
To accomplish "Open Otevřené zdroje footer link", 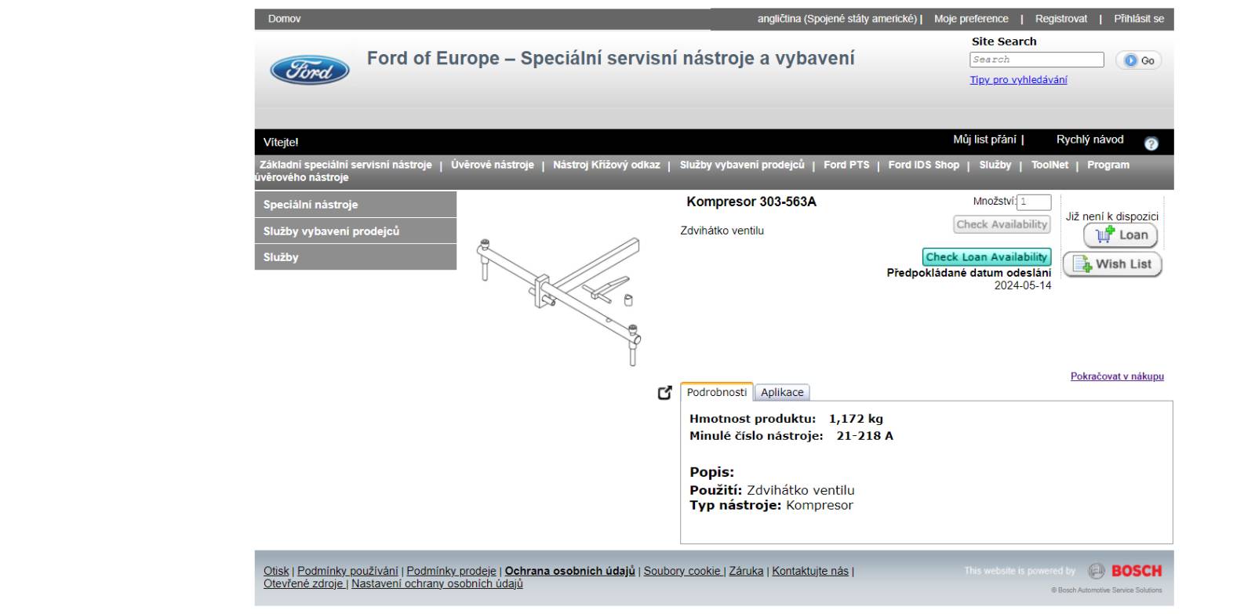I will pos(304,583).
